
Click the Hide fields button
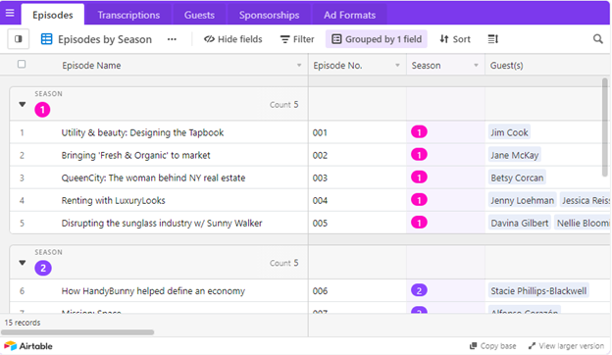233,39
